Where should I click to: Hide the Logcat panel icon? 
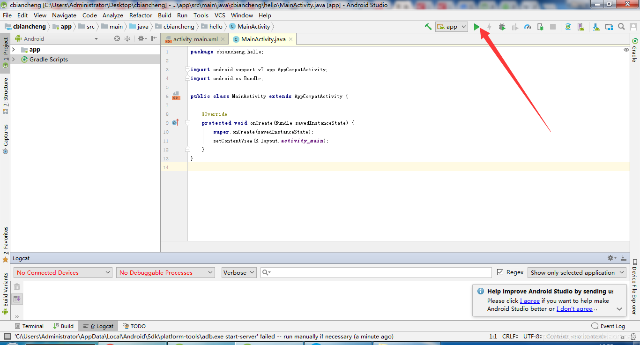[624, 258]
